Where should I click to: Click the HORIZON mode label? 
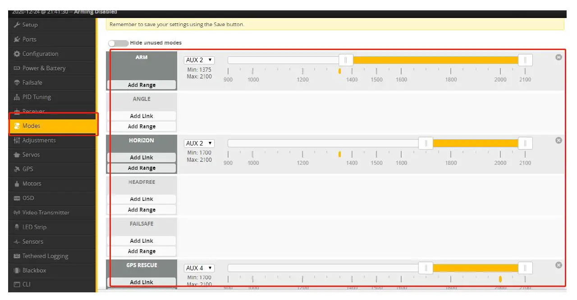(142, 141)
